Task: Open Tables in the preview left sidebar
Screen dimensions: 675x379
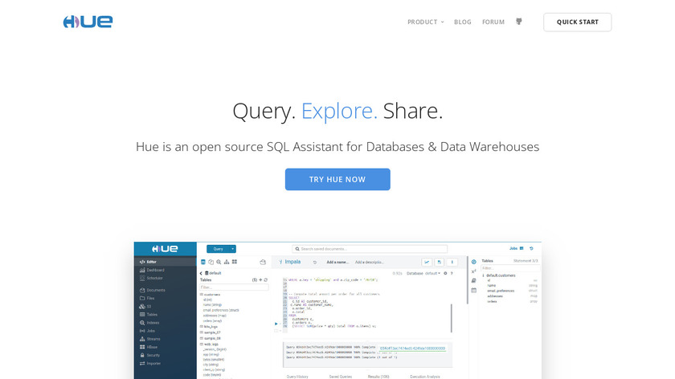Action: coord(148,315)
